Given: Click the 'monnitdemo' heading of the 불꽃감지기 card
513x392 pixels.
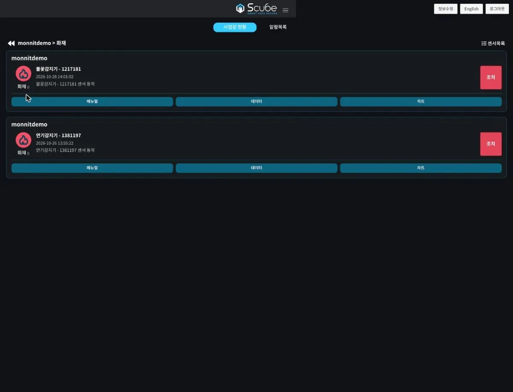Looking at the screenshot, I should click(x=29, y=58).
